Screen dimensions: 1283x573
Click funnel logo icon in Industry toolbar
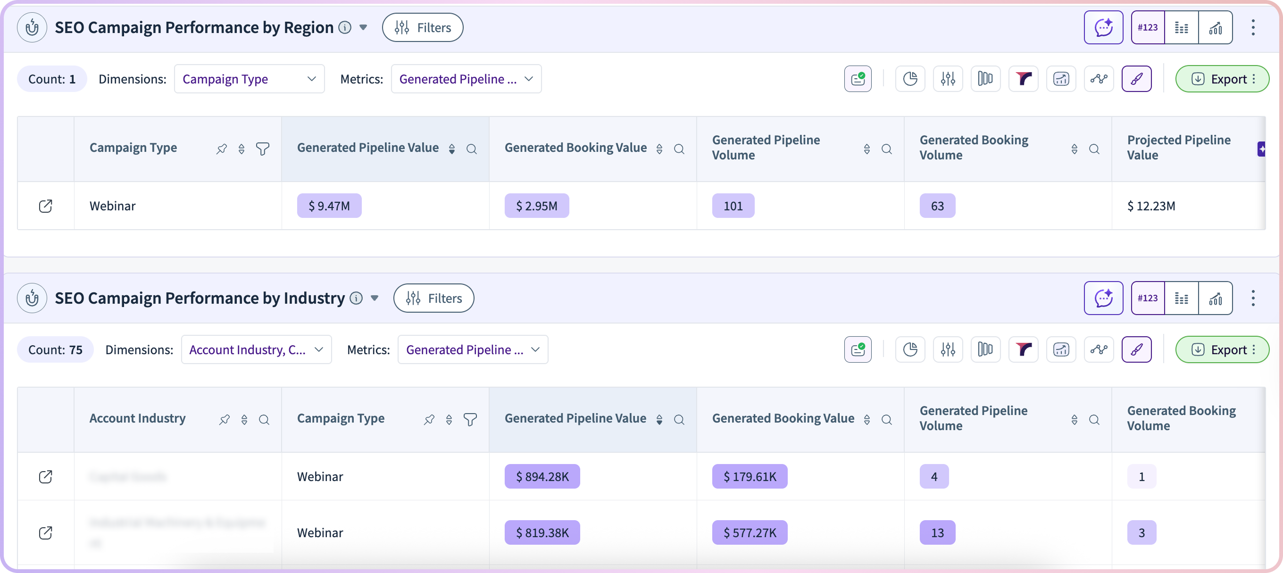1023,349
